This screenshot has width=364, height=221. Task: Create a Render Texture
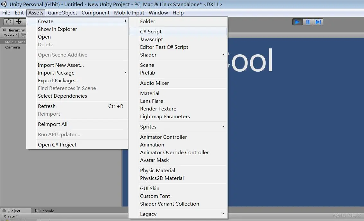[x=178, y=109]
